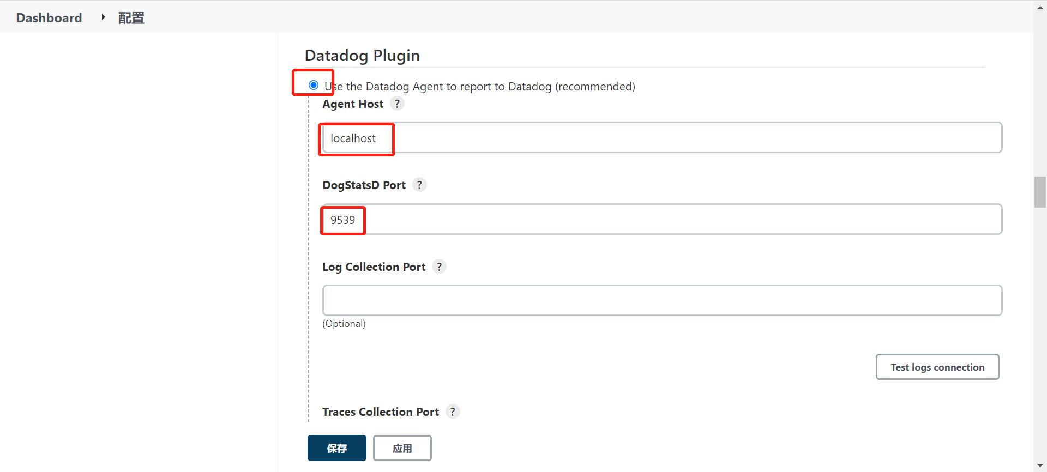Select the Datadog Agent radio option
This screenshot has width=1047, height=472.
[314, 85]
